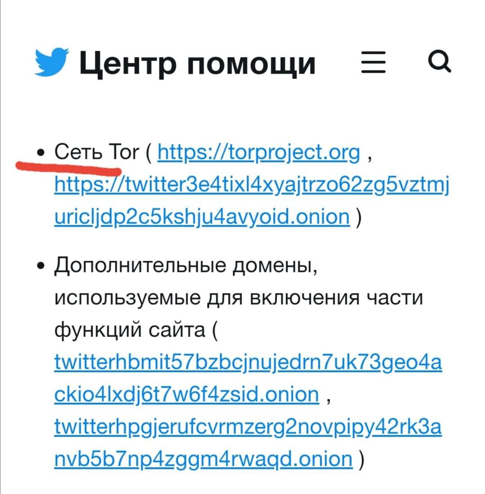Image resolution: width=485 pixels, height=494 pixels.
Task: Select the header bar of the help center
Action: pyautogui.click(x=242, y=63)
